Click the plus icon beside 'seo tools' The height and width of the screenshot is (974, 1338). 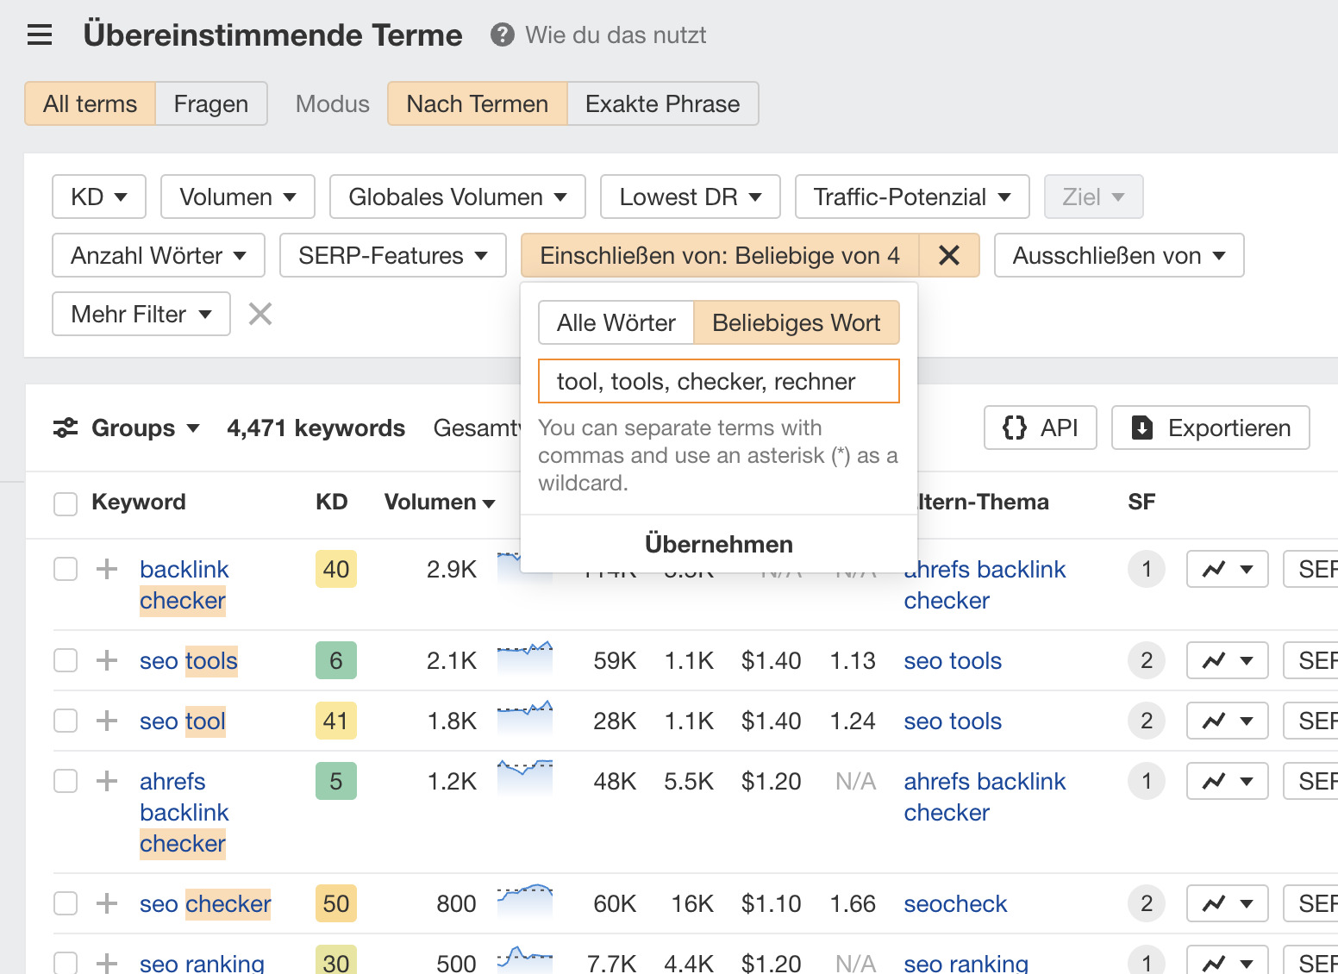[106, 660]
